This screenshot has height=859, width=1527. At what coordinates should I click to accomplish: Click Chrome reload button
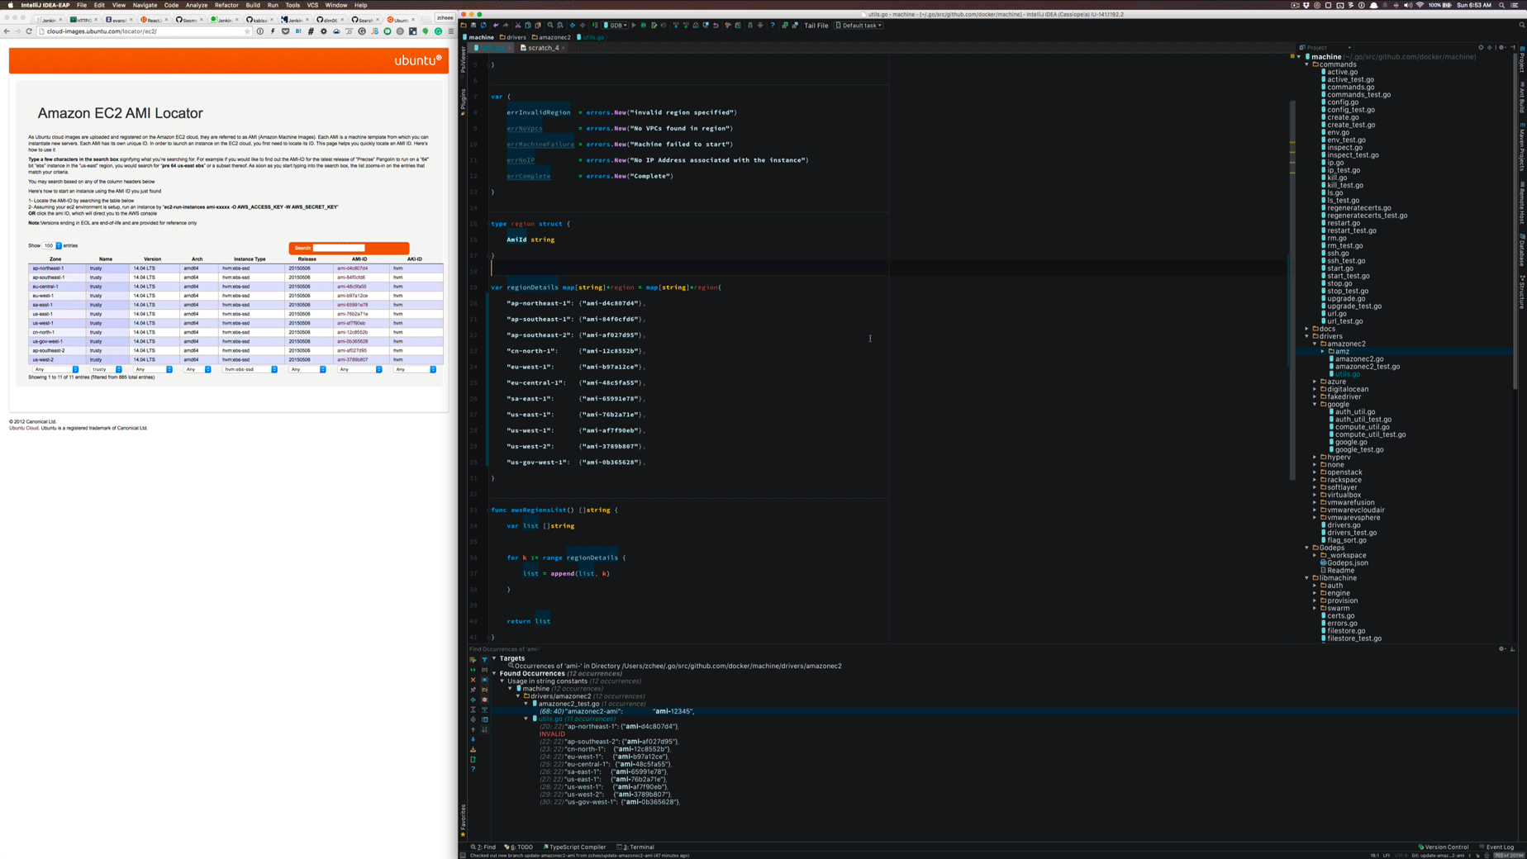click(x=29, y=31)
